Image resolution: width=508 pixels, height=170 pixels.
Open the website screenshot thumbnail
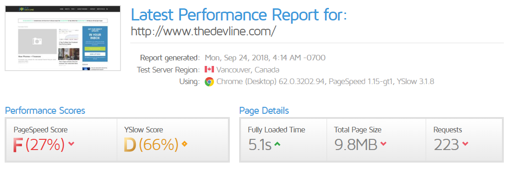pos(63,38)
